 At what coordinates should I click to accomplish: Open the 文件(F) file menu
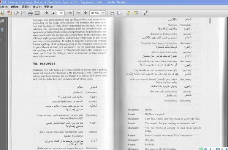point(4,7)
